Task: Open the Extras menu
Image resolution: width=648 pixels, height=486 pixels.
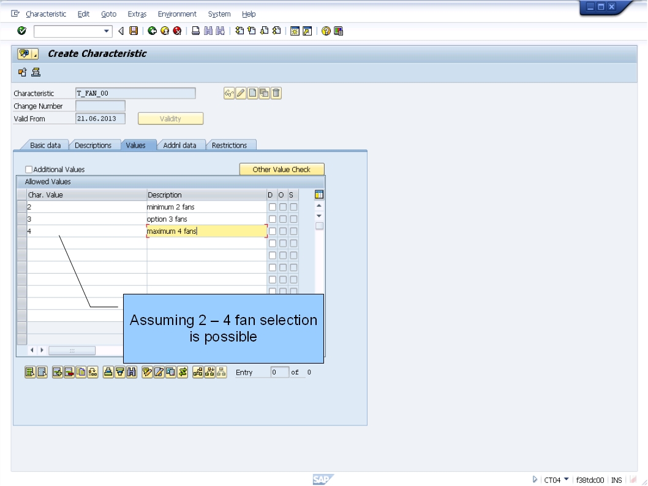Action: (x=137, y=13)
